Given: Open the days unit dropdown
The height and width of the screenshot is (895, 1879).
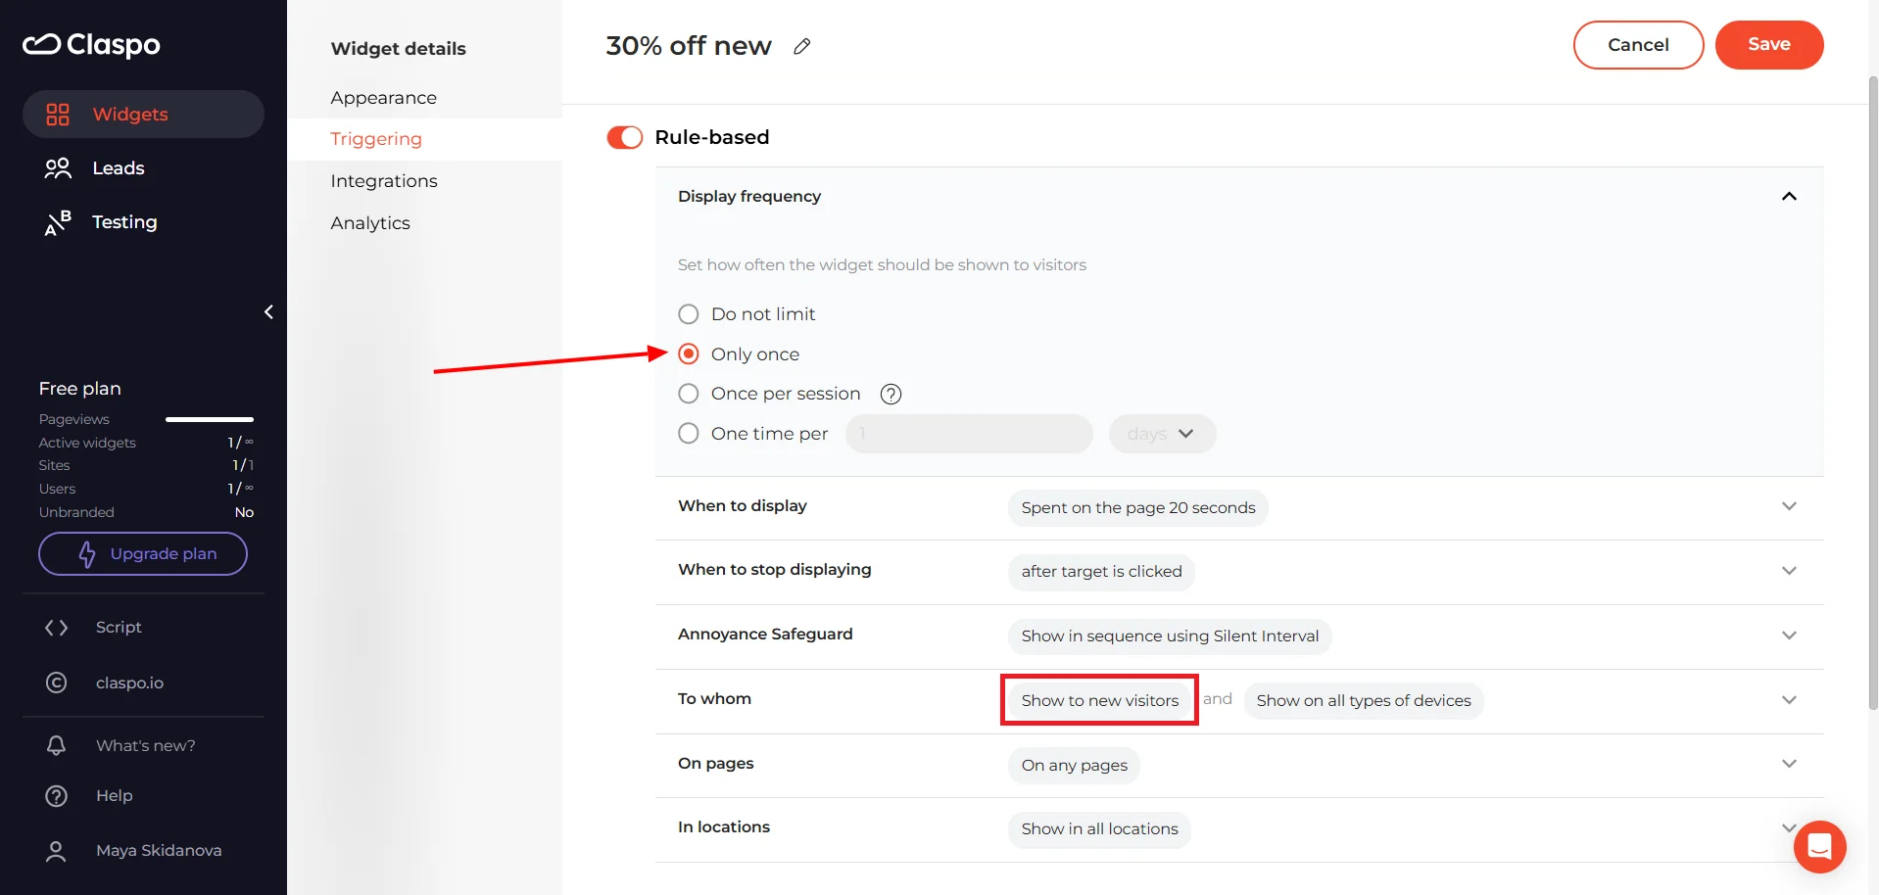Looking at the screenshot, I should (1162, 433).
